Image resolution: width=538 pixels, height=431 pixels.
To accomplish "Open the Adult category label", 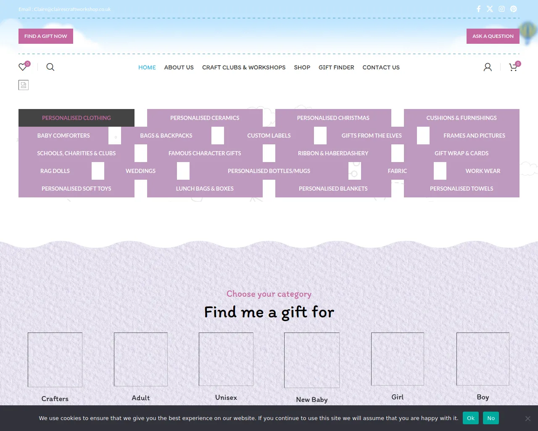I will tap(141, 398).
